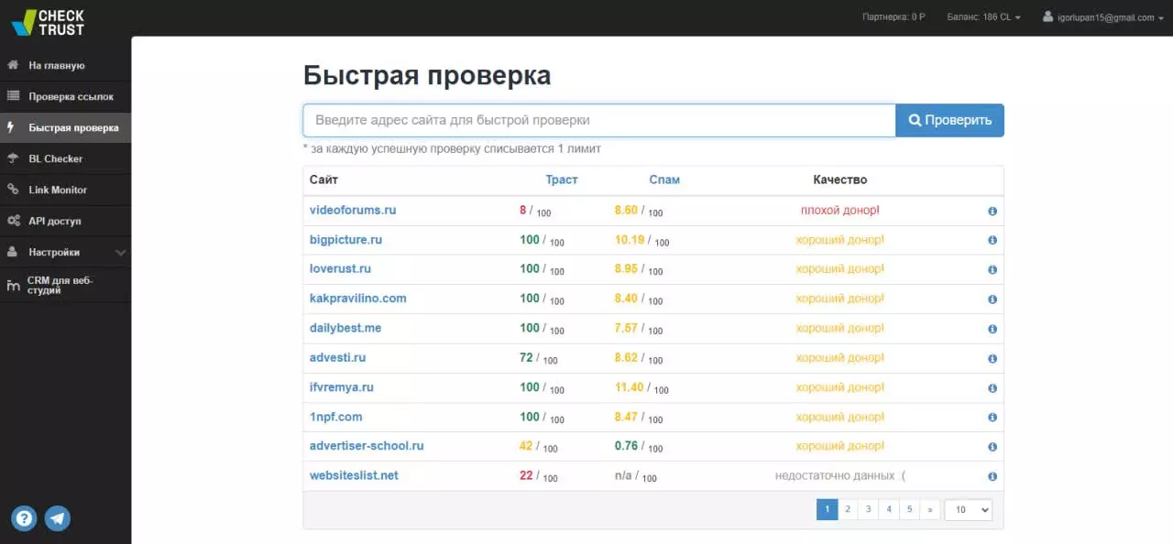
Task: Sort table by Траст column
Action: tap(562, 180)
